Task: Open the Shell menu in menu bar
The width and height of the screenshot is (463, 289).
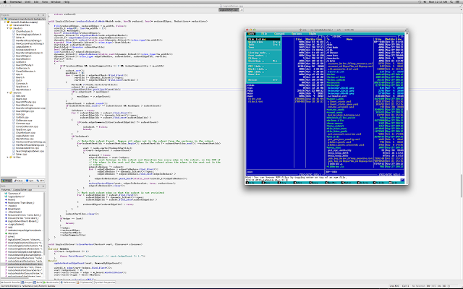Action: [x=27, y=1]
